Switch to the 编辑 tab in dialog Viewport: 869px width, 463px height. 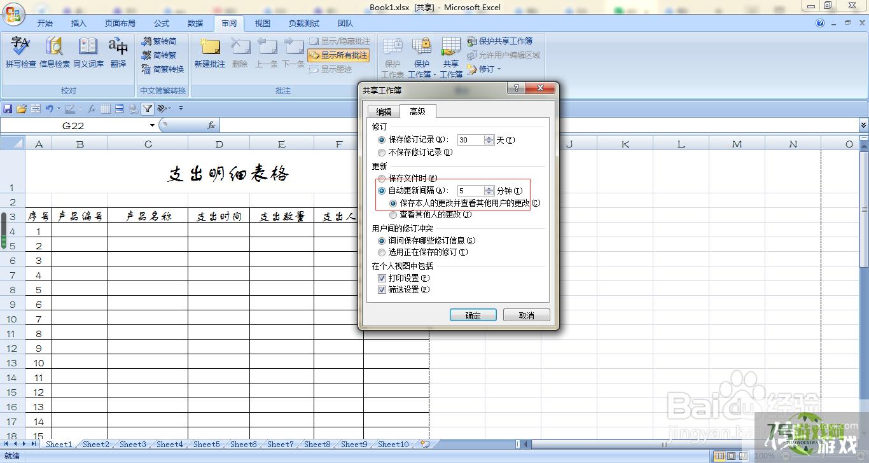pyautogui.click(x=384, y=112)
